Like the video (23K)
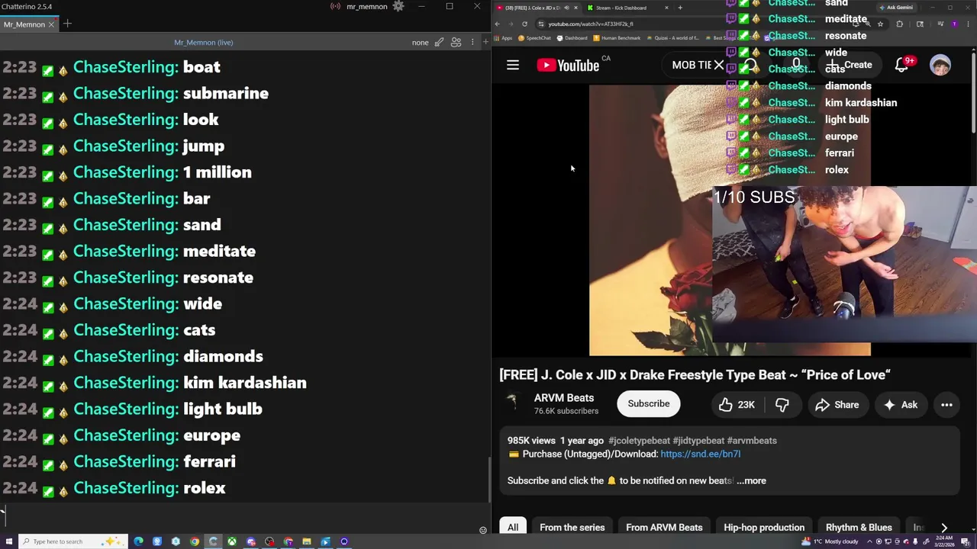Screen dimensions: 977x549 (x=737, y=405)
